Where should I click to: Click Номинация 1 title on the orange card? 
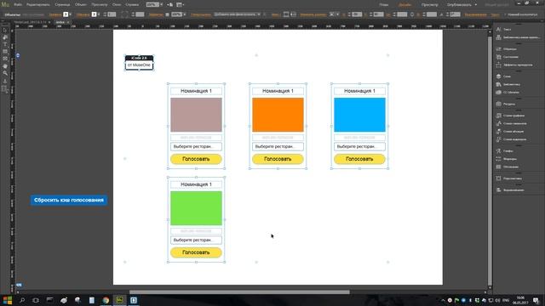[278, 91]
